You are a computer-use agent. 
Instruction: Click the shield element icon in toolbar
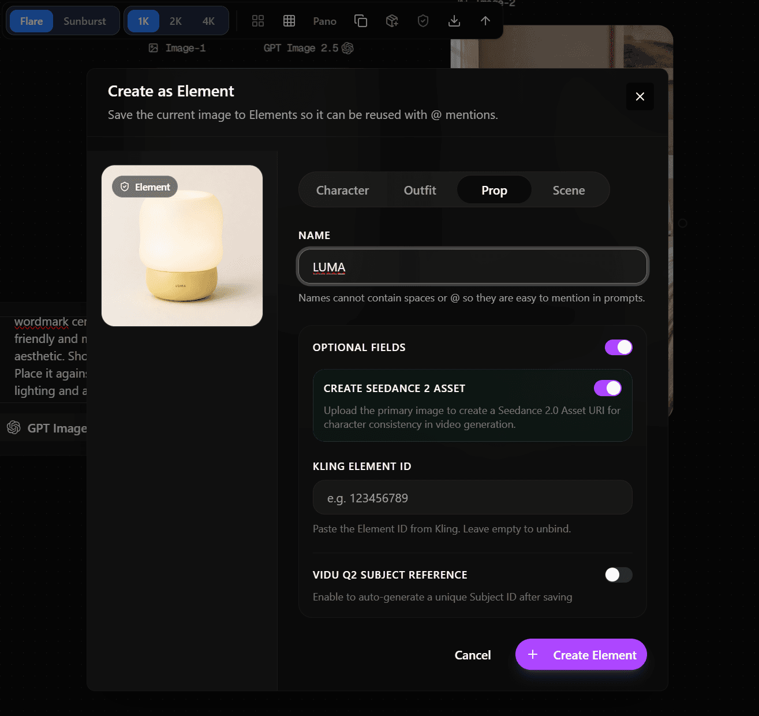pos(423,21)
